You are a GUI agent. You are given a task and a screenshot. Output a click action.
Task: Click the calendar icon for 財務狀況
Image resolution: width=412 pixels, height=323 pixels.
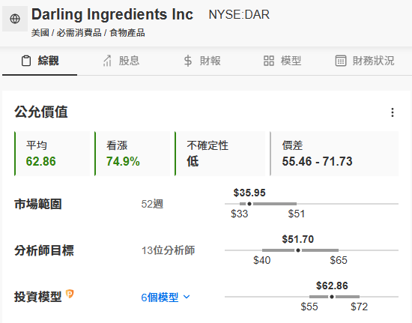coord(341,61)
